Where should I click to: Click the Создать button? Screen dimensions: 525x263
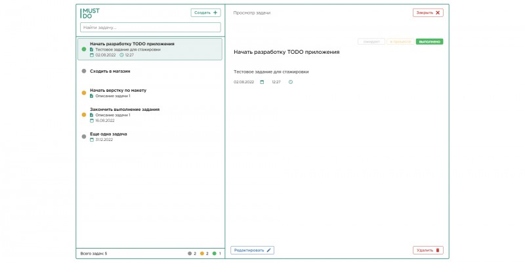tap(205, 12)
